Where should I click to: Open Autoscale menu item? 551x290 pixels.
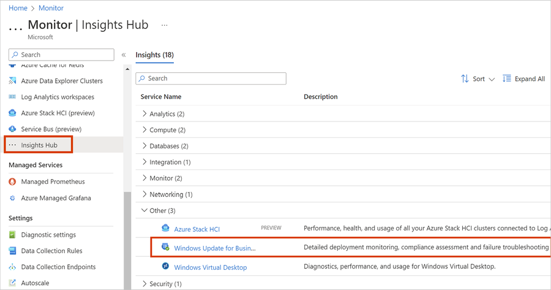(x=35, y=283)
